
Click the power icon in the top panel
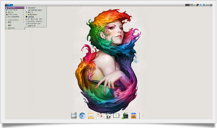[211, 5]
